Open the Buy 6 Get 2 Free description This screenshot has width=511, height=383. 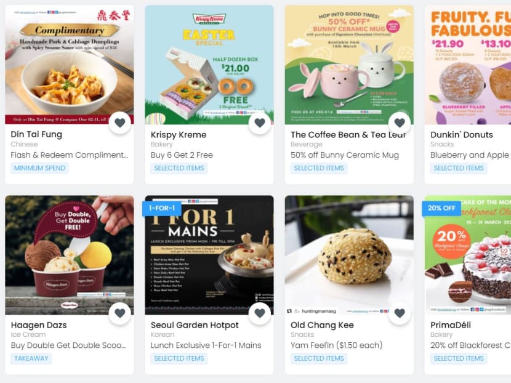(x=182, y=155)
